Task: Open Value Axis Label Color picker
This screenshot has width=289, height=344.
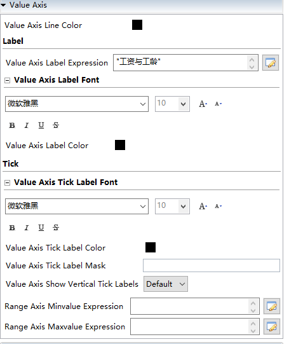Action: [120, 145]
